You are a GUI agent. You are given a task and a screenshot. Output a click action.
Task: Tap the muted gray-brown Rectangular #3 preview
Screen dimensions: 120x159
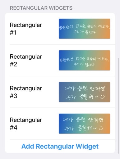(85, 92)
